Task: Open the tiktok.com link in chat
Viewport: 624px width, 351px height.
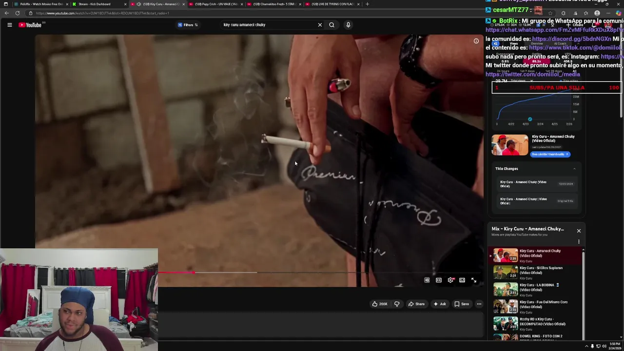Action: coord(576,48)
